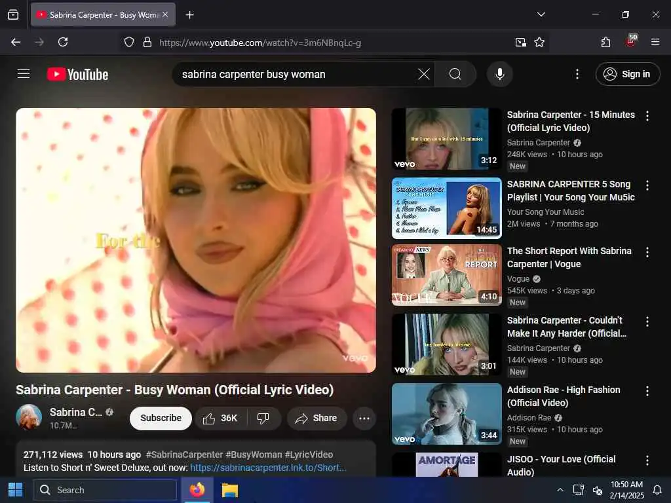Open File Explorer from the taskbar
The image size is (671, 503).
[230, 490]
